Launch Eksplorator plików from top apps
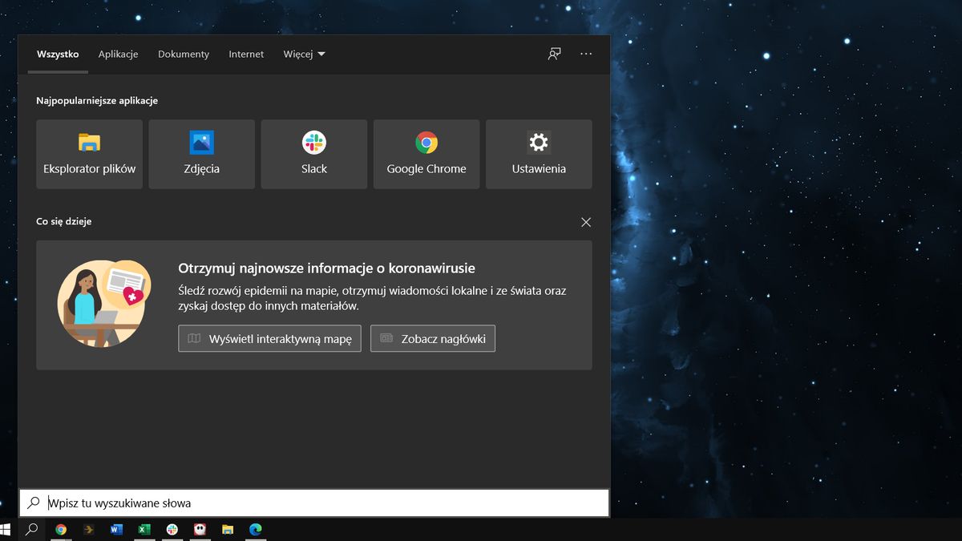Viewport: 962px width, 541px height. coord(89,154)
